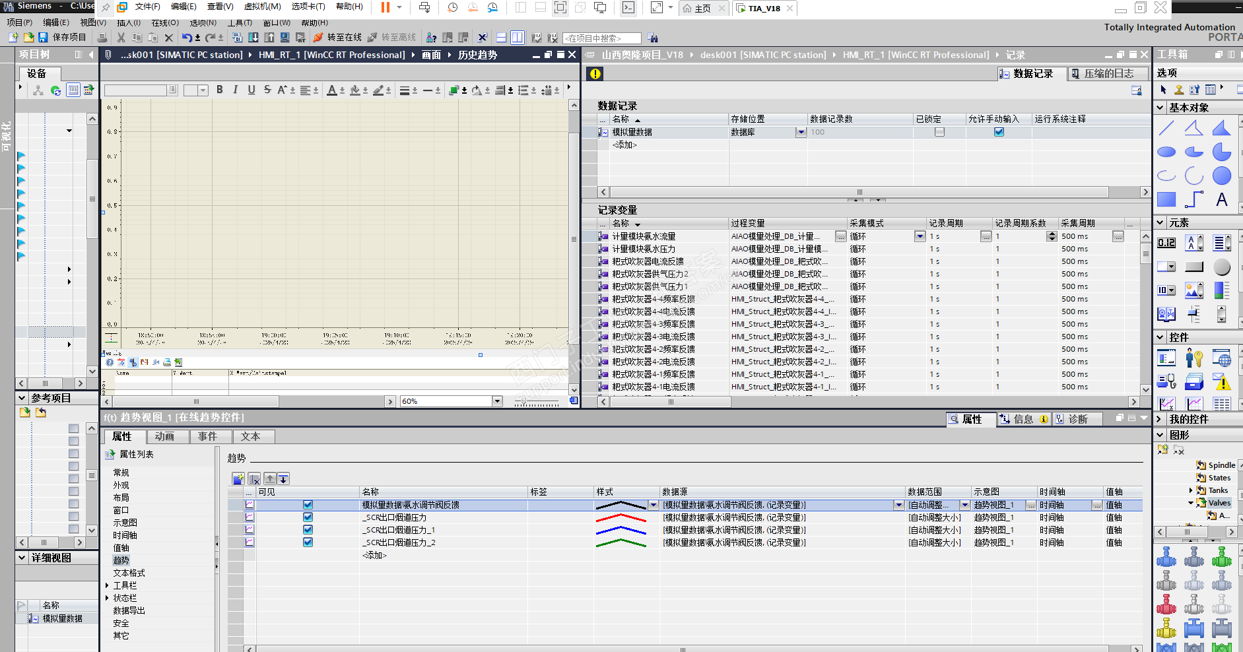Select the Text 'A' object in toolbox

1221,199
